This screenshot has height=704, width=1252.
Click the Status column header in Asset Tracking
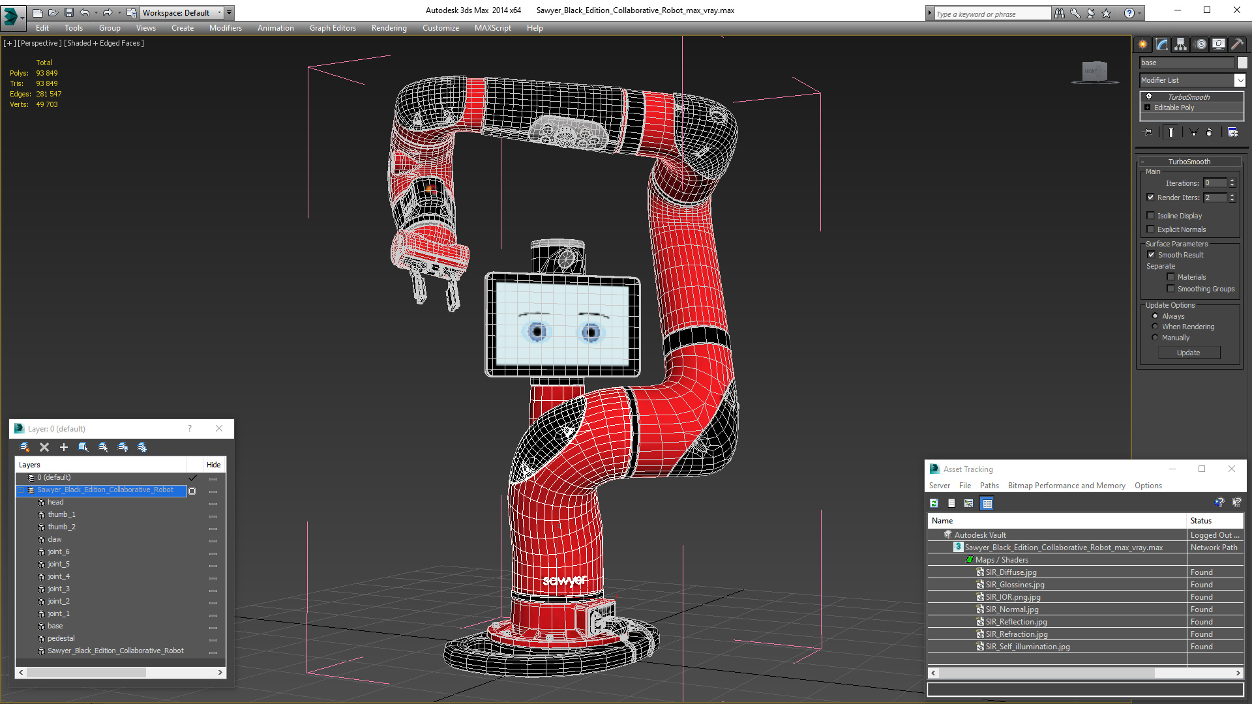1215,521
